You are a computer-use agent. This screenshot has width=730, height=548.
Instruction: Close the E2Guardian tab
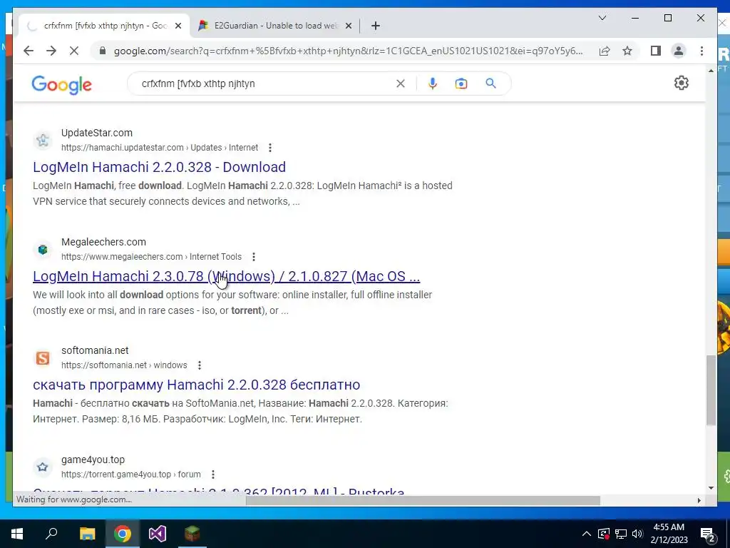[x=348, y=26]
